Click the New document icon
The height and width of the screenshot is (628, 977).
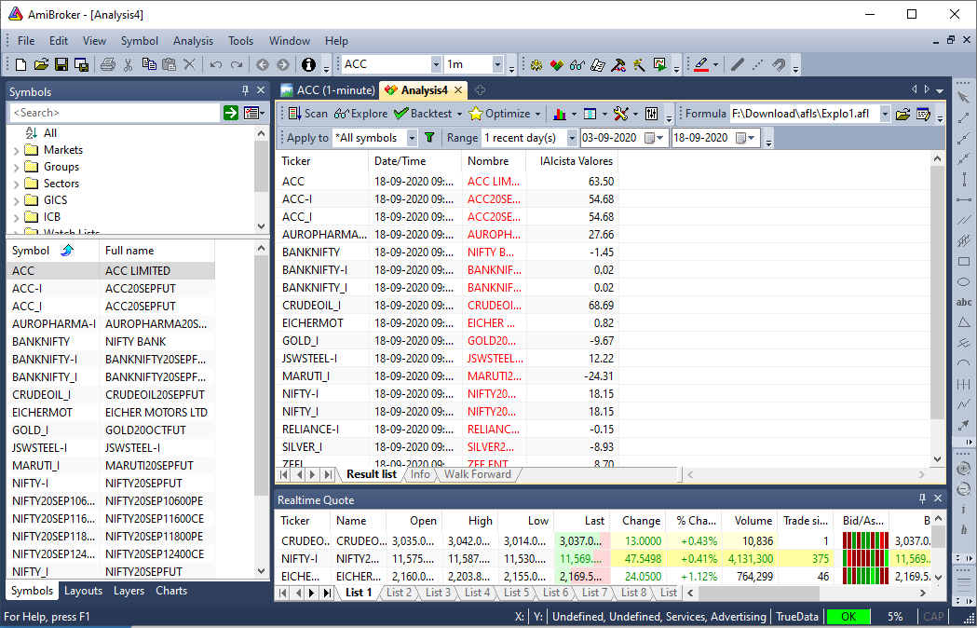click(x=20, y=64)
